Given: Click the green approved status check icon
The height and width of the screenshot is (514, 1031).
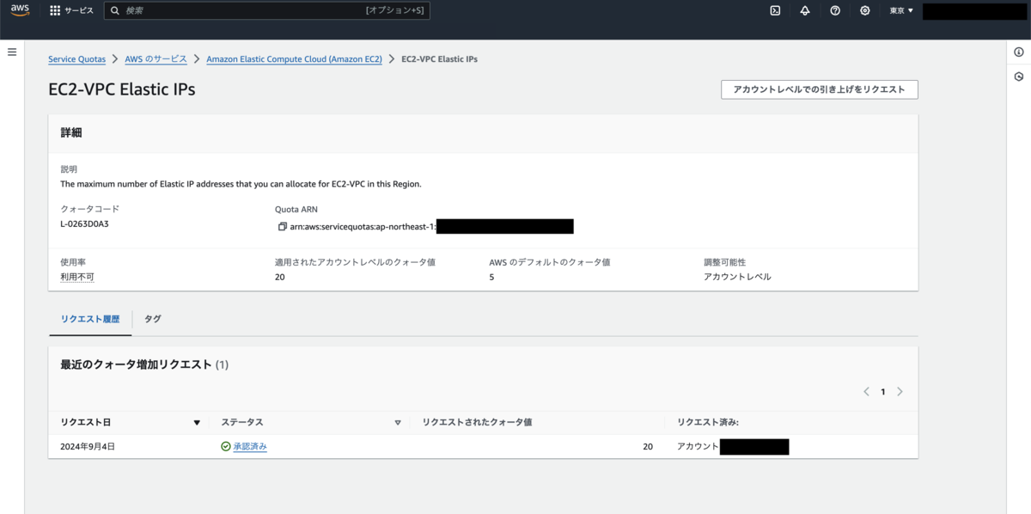Looking at the screenshot, I should (x=226, y=447).
